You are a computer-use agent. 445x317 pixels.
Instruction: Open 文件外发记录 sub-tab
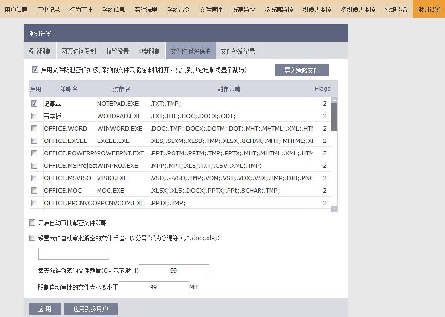[238, 51]
